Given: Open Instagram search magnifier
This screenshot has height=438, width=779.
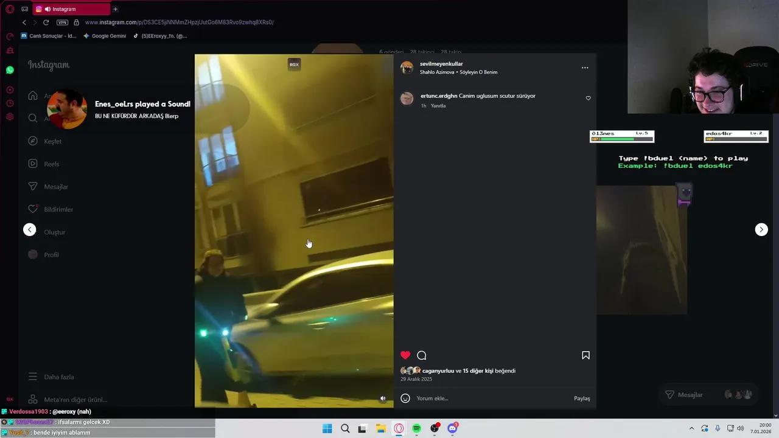Looking at the screenshot, I should pyautogui.click(x=33, y=118).
